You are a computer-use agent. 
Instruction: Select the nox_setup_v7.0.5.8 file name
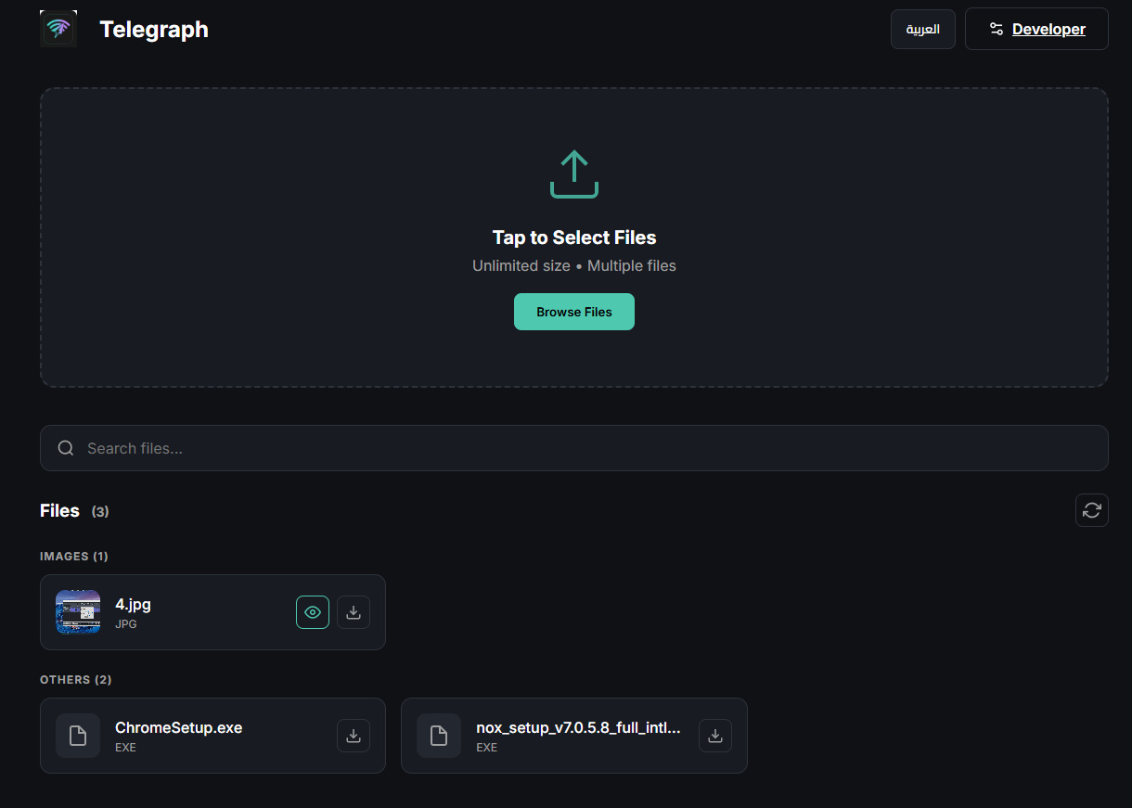(578, 728)
